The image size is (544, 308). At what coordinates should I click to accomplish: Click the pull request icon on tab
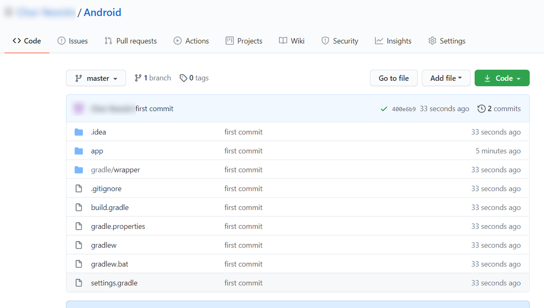pos(108,41)
